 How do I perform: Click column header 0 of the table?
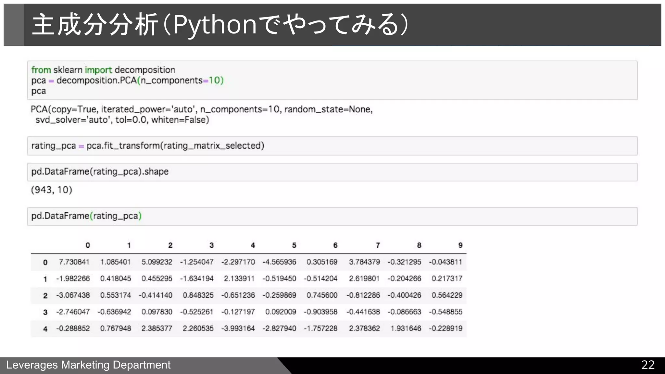click(88, 245)
